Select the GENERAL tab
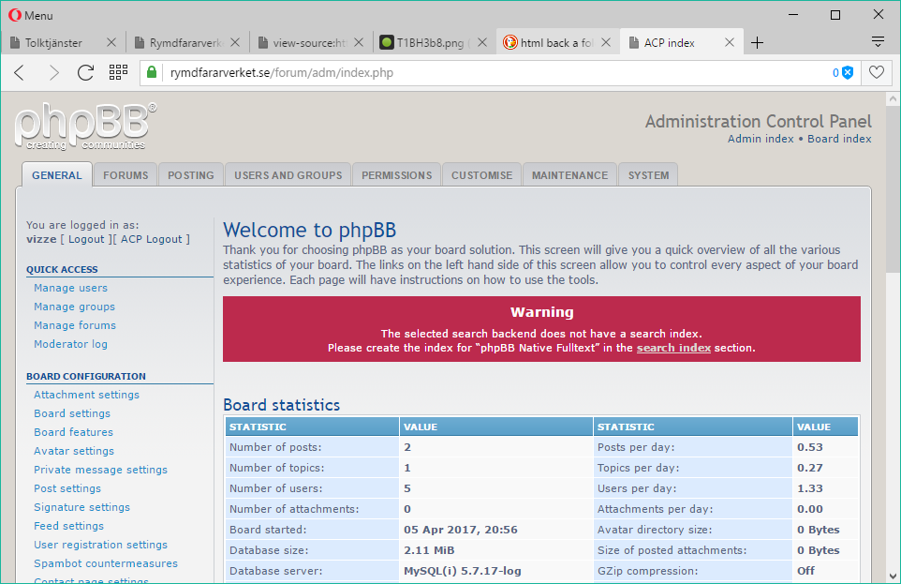 pos(57,175)
